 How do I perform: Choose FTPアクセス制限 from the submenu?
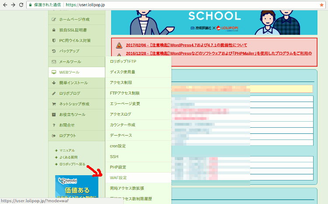tap(138, 93)
